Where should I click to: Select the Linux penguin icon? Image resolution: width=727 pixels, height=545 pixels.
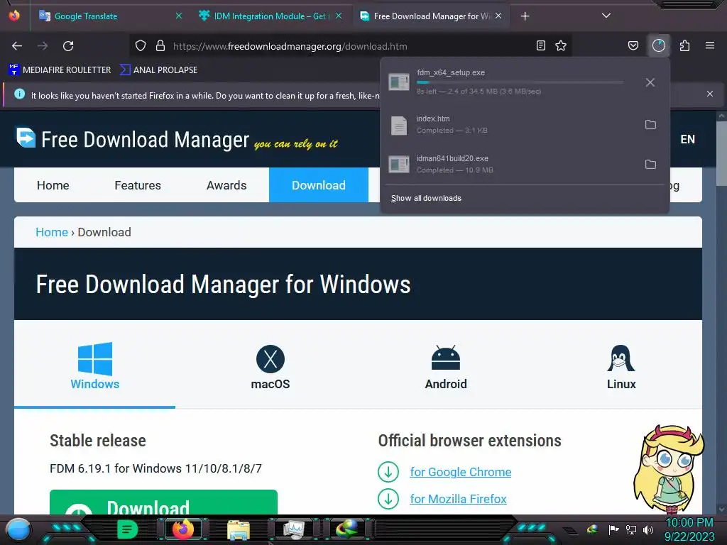click(x=621, y=358)
